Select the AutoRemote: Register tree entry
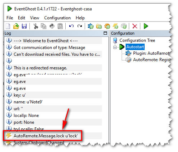This screenshot has height=152, width=178. 152,60
